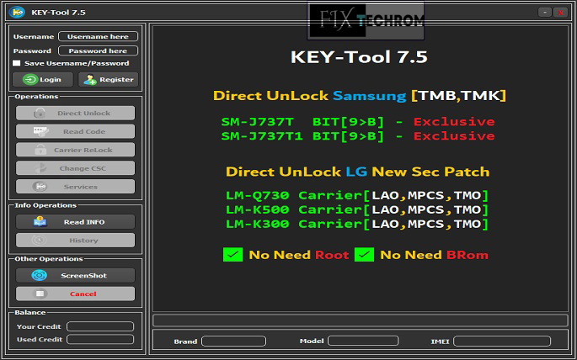Click the Cancel stop icon
This screenshot has height=360, width=577.
40,294
